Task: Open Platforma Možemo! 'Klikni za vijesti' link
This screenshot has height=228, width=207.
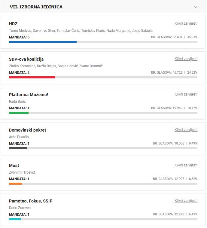Action: [186, 94]
